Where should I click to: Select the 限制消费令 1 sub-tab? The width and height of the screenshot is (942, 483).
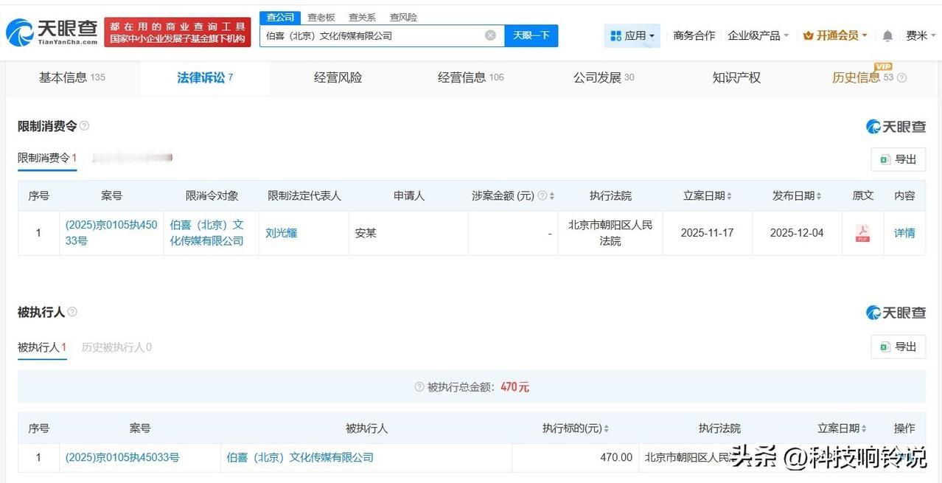tap(47, 158)
